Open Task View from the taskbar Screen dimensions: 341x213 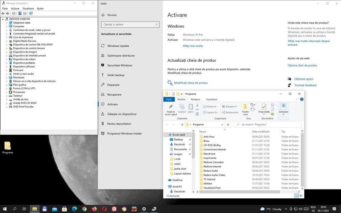coord(24,209)
